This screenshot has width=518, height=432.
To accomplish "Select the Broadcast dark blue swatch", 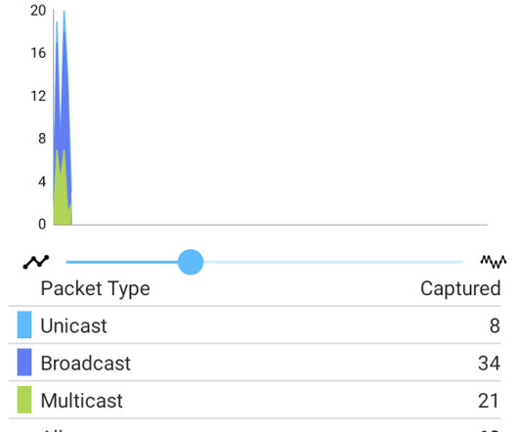I will pyautogui.click(x=24, y=363).
